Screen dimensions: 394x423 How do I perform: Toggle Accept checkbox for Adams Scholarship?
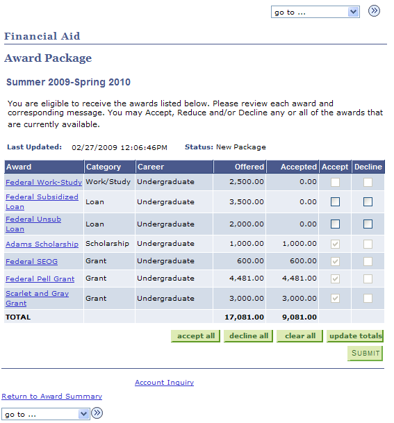click(x=335, y=244)
